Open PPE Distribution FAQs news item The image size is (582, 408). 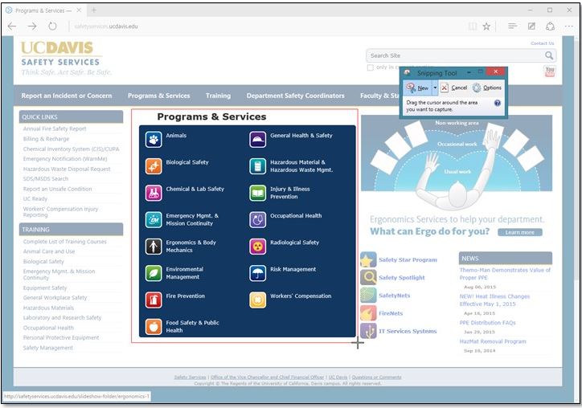[487, 323]
